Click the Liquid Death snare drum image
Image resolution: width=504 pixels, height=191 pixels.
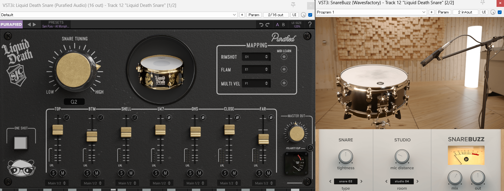[161, 73]
